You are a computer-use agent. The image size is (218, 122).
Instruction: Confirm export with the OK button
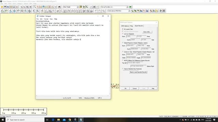(125, 88)
